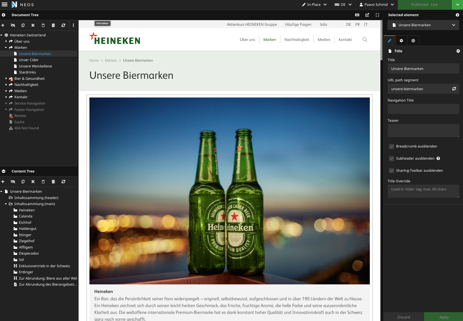Screen dimensions: 463x321
Task: Select Unser Cider in Document Tree
Action: point(29,60)
